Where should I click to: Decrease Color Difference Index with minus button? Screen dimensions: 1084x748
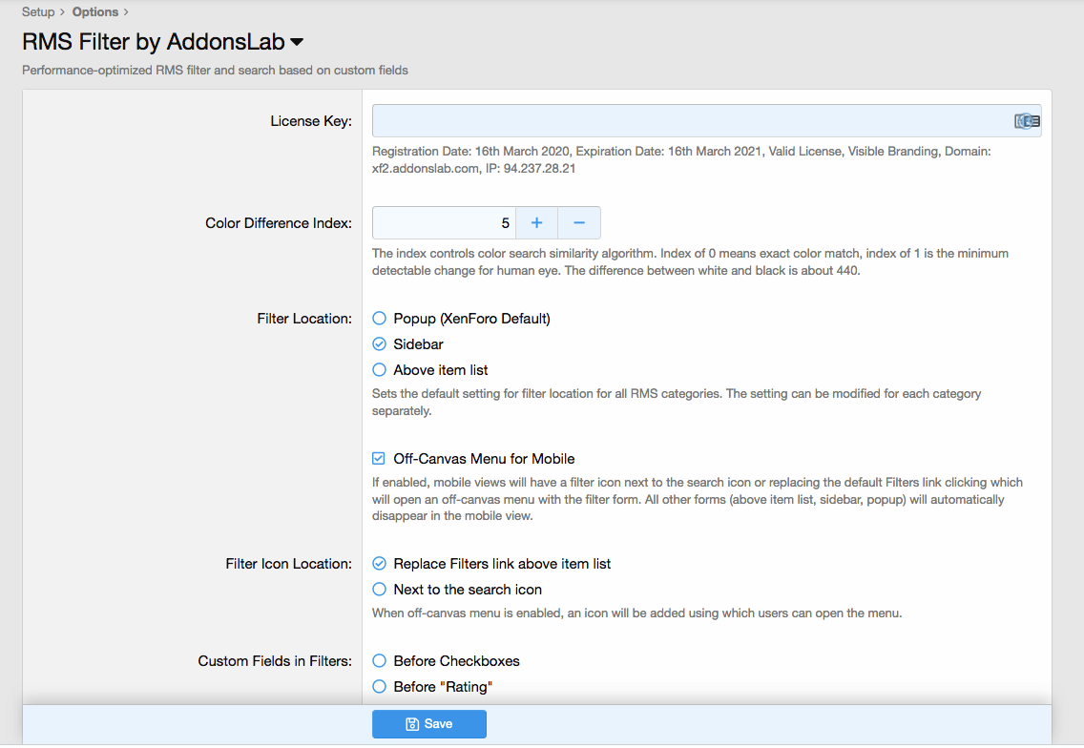click(x=579, y=223)
